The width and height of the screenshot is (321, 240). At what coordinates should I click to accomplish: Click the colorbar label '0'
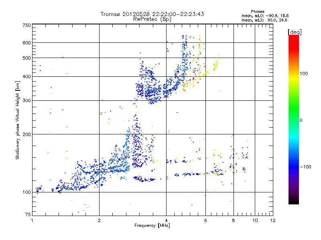(301, 120)
